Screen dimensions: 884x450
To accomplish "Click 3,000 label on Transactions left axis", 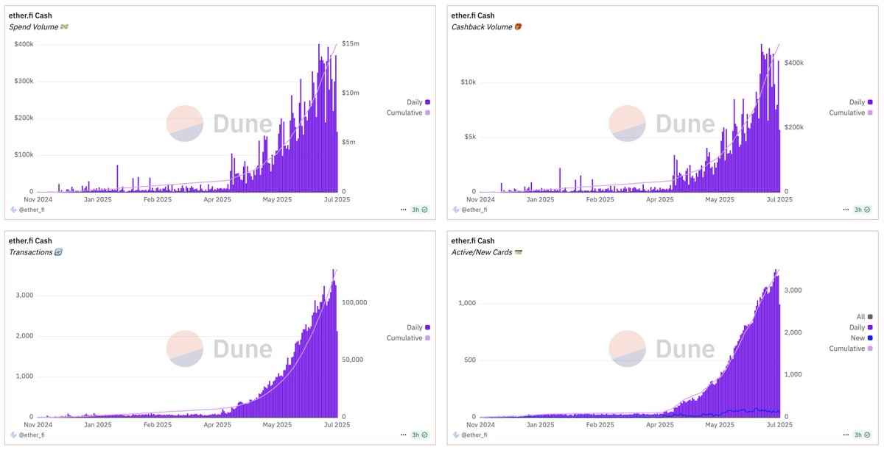I will tap(24, 296).
